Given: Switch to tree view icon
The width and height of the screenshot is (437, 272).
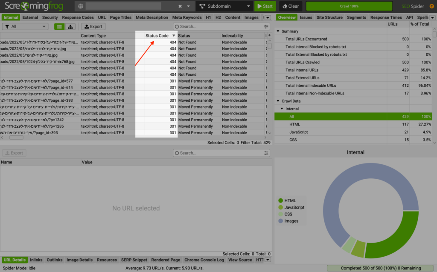Looking at the screenshot, I should click(70, 26).
